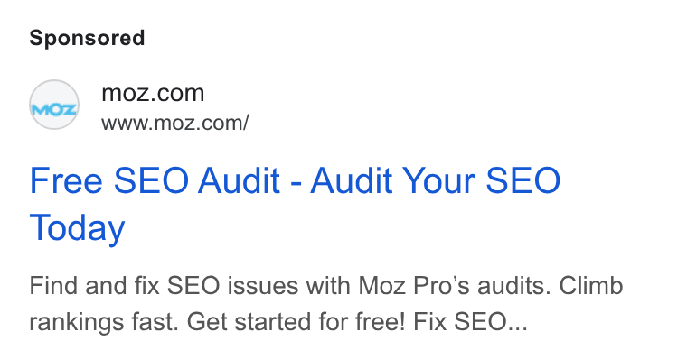This screenshot has height=359, width=687.
Task: Open the moz.com site name
Action: coord(153,93)
